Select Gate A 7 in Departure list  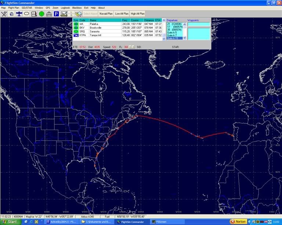point(175,35)
